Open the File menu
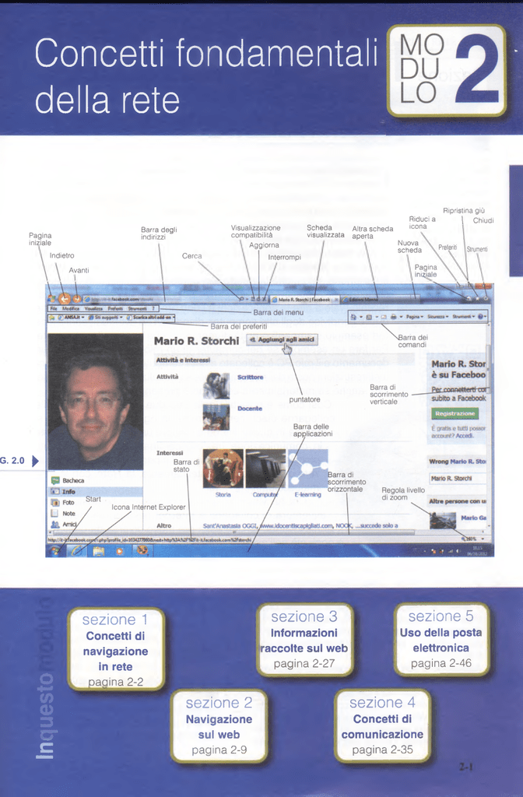Viewport: 523px width, 797px height. pos(54,308)
